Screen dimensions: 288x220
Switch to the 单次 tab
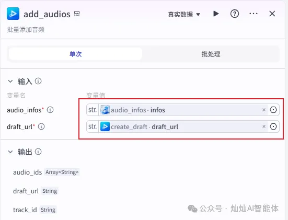pos(75,54)
